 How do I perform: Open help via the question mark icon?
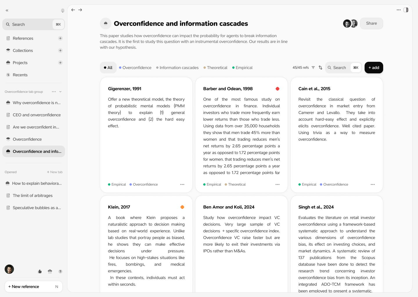[x=60, y=271]
